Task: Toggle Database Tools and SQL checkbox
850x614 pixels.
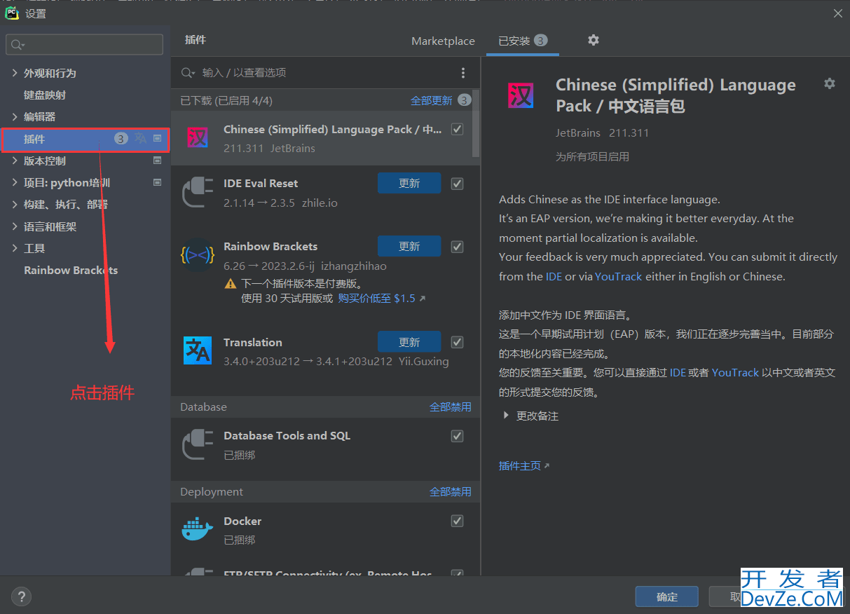Action: (x=458, y=436)
